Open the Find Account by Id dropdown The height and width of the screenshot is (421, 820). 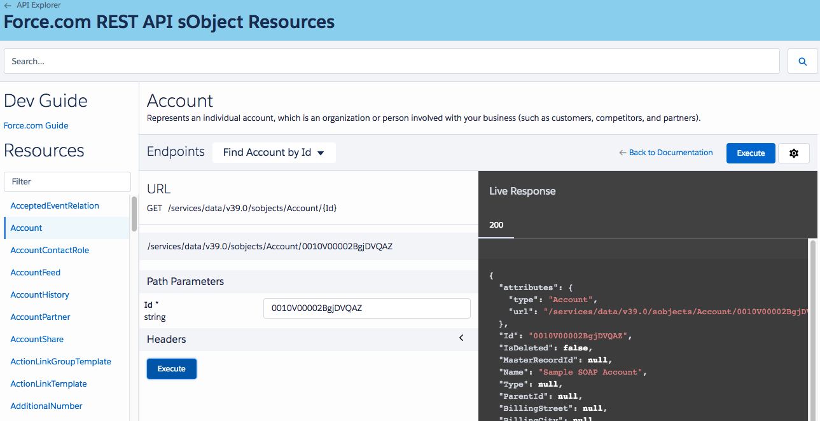274,153
